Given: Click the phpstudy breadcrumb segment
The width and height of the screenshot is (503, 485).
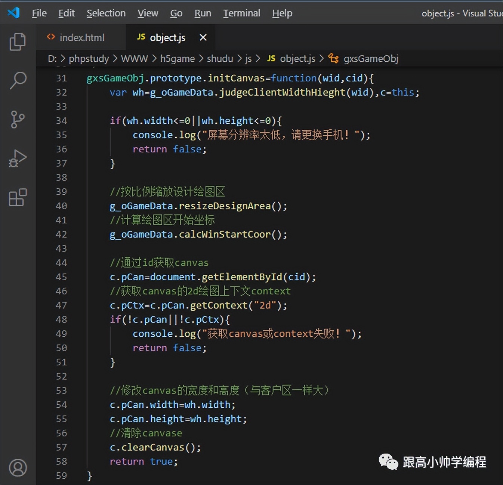Looking at the screenshot, I should click(x=89, y=59).
